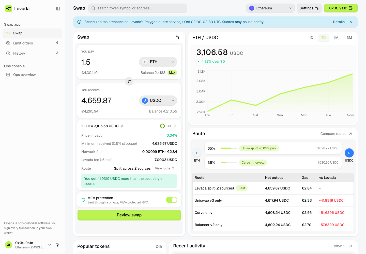
Task: Open the ETH pay token selector
Action: pyautogui.click(x=158, y=62)
